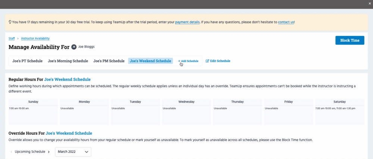Screen dimensions: 373x159
Task: Click the Joe Bloggs avatar icon
Action: pyautogui.click(x=74, y=47)
